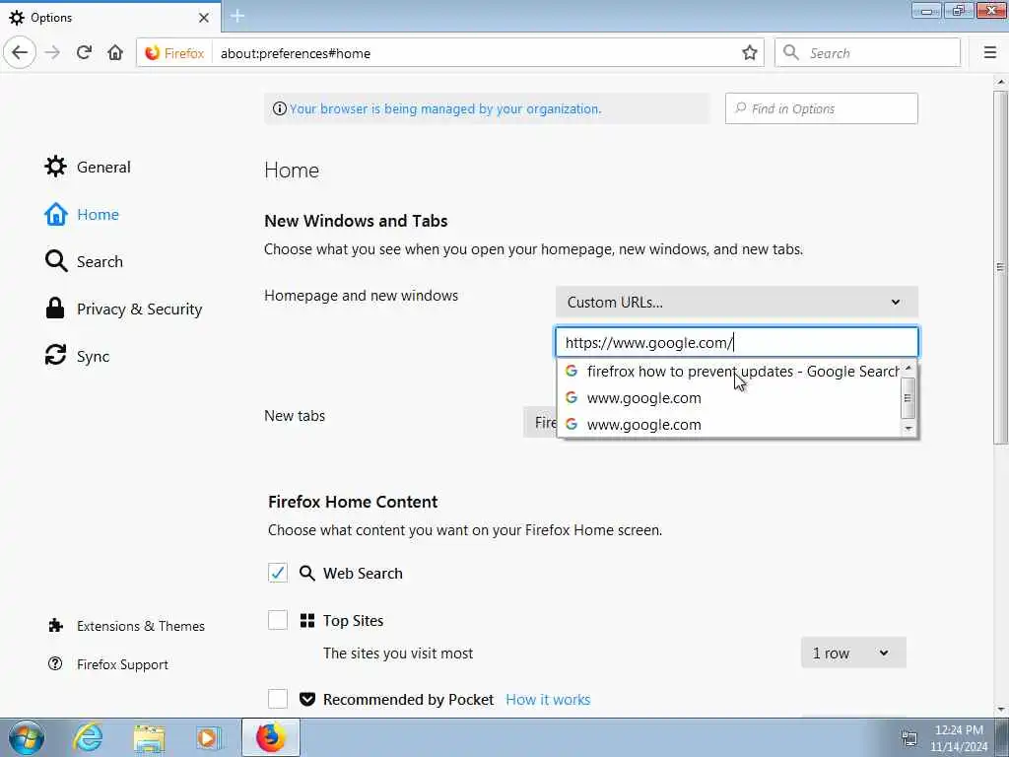Image resolution: width=1009 pixels, height=757 pixels.
Task: Launch Internet Explorer from the taskbar
Action: (88, 737)
